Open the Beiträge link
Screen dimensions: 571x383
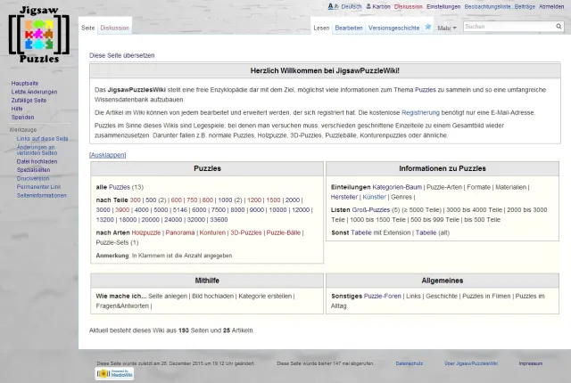click(525, 6)
